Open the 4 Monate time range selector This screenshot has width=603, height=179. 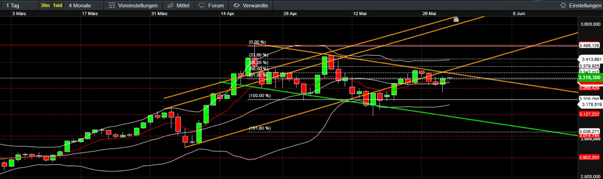(x=84, y=5)
